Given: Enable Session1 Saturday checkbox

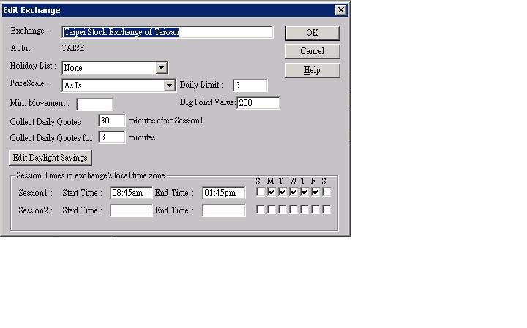Looking at the screenshot, I should tap(326, 192).
